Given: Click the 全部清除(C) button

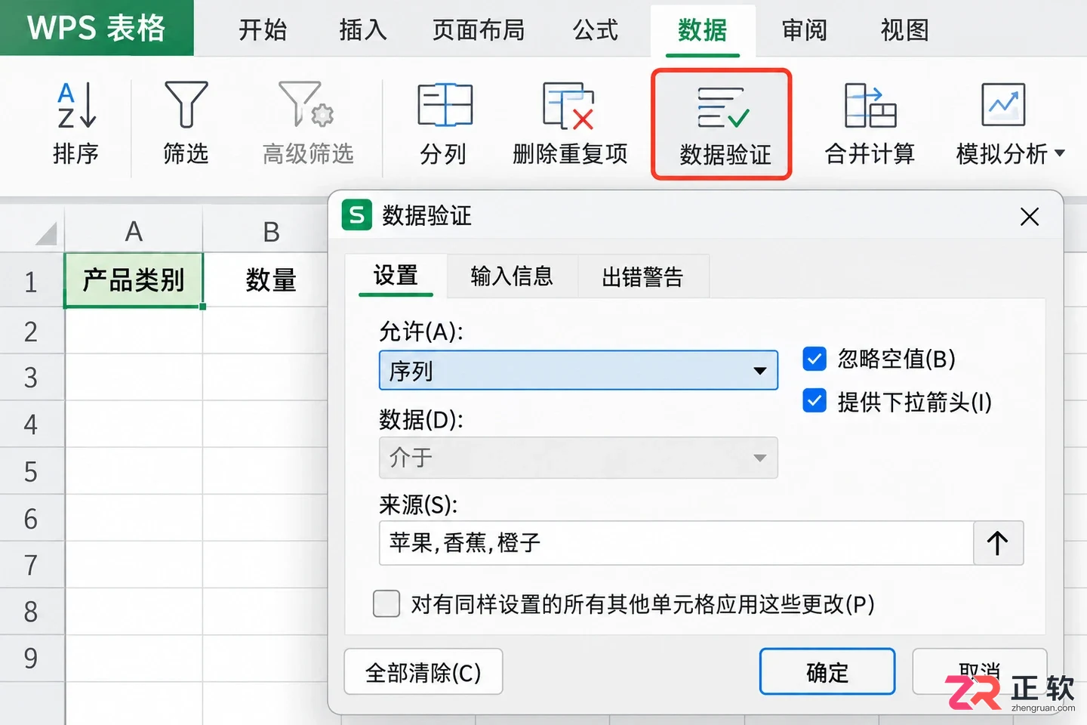Looking at the screenshot, I should point(423,672).
